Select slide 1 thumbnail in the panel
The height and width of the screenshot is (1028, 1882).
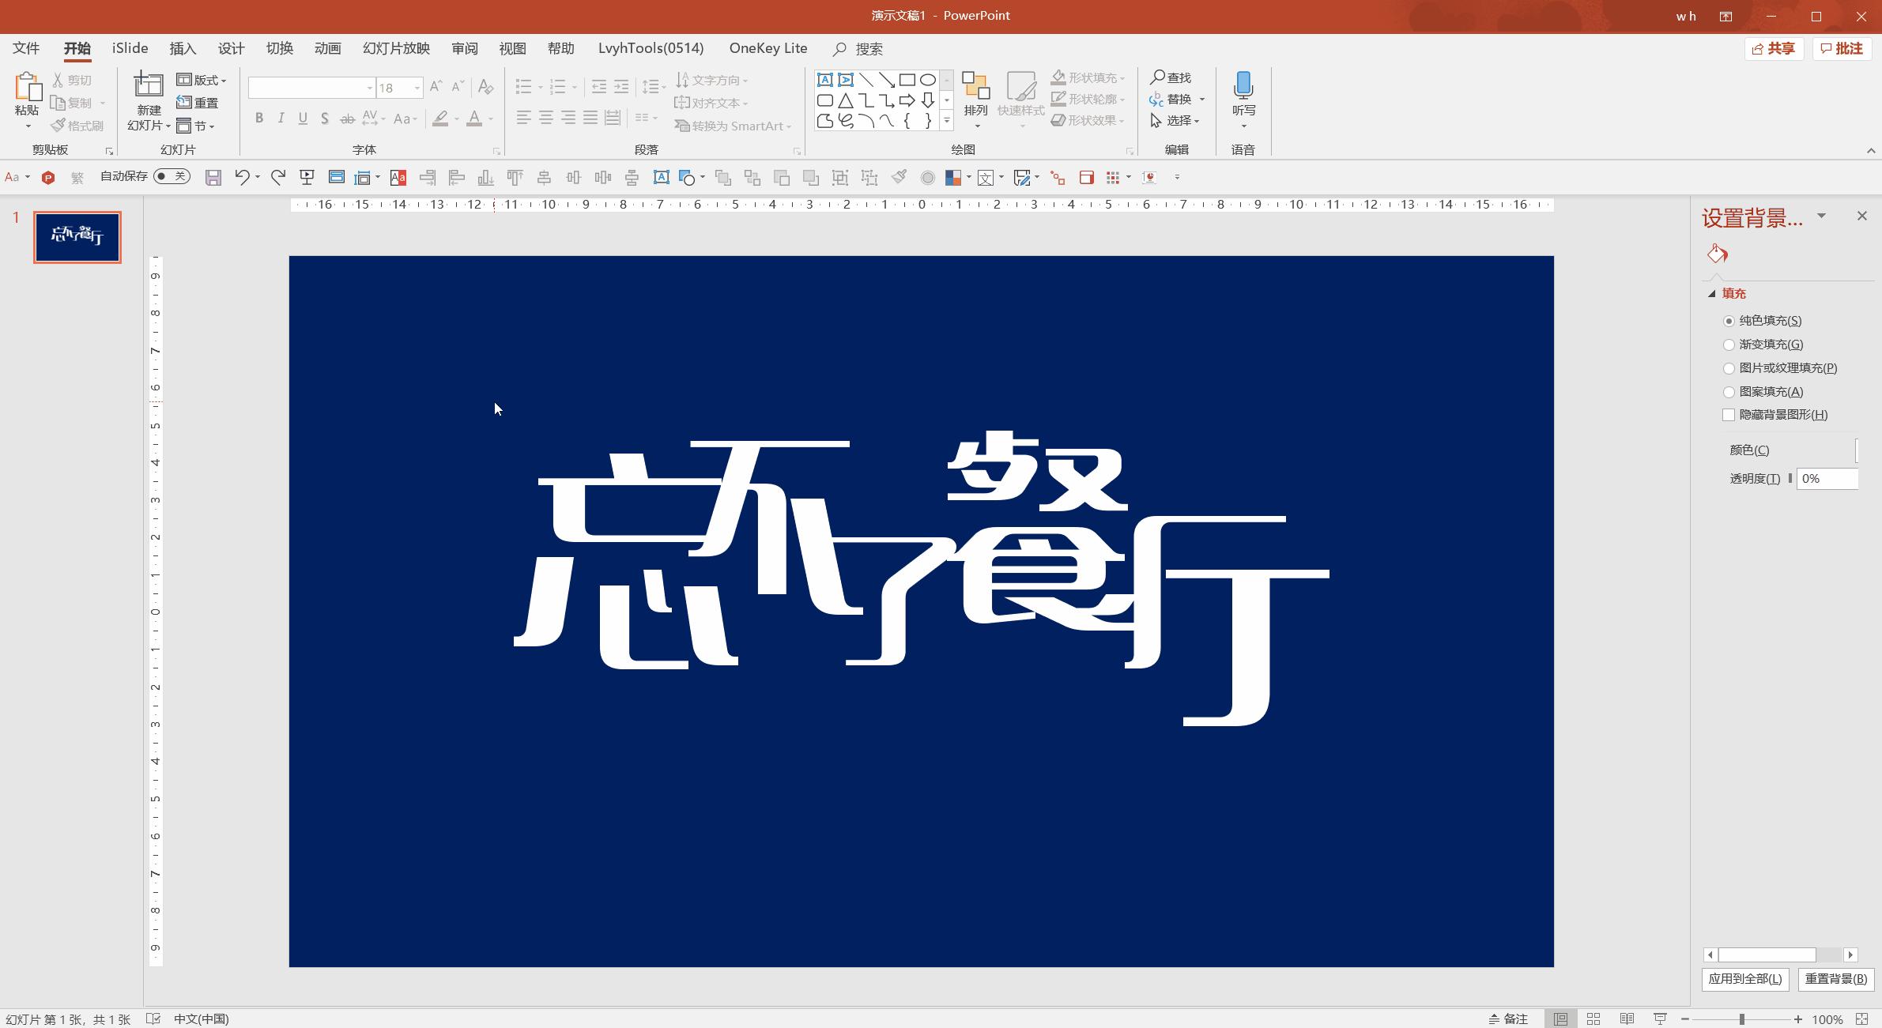click(x=77, y=236)
